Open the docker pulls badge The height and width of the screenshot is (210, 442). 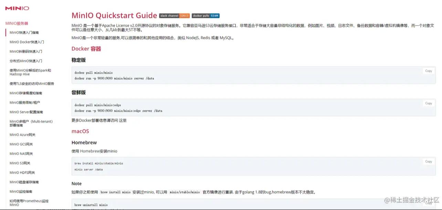tap(206, 16)
